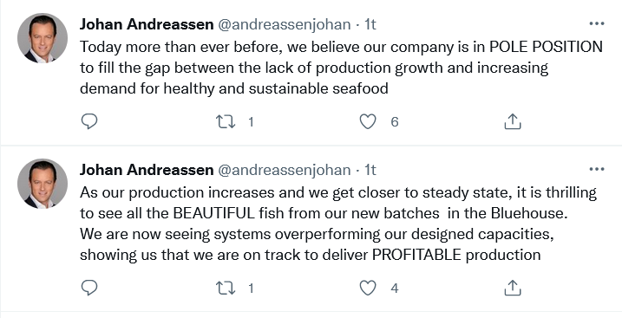Open Johan Andreassen name on second tweet
This screenshot has height=318, width=622.
[x=147, y=170]
